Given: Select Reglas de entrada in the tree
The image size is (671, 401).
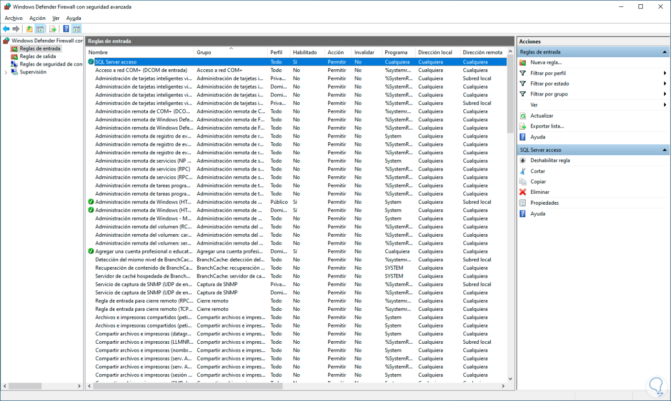Looking at the screenshot, I should coord(40,48).
